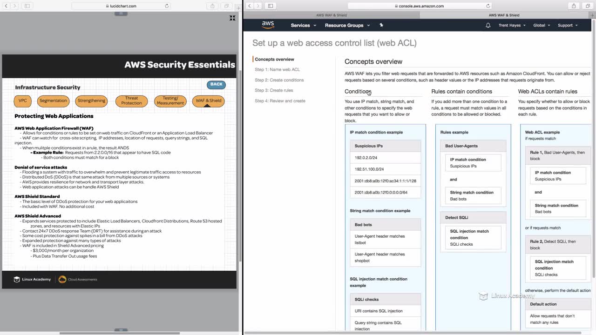The image size is (596, 335).
Task: Go forward in the Lucidchart Safari window
Action: pos(14,6)
